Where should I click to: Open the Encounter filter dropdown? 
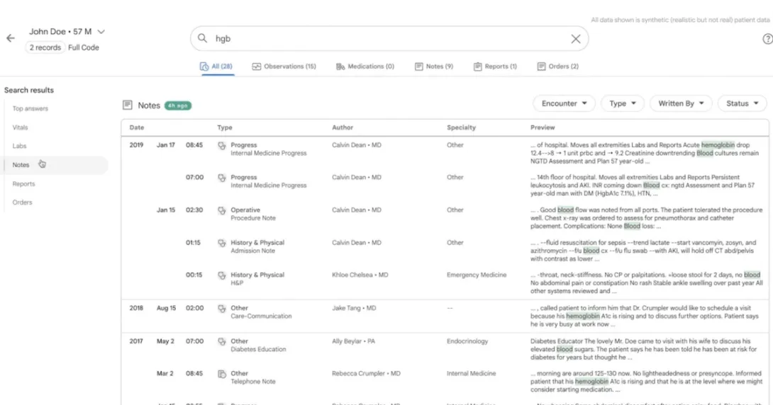pyautogui.click(x=564, y=103)
